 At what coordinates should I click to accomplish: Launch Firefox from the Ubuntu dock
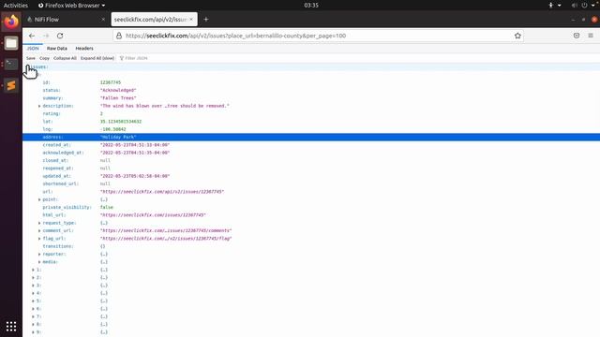coord(11,22)
